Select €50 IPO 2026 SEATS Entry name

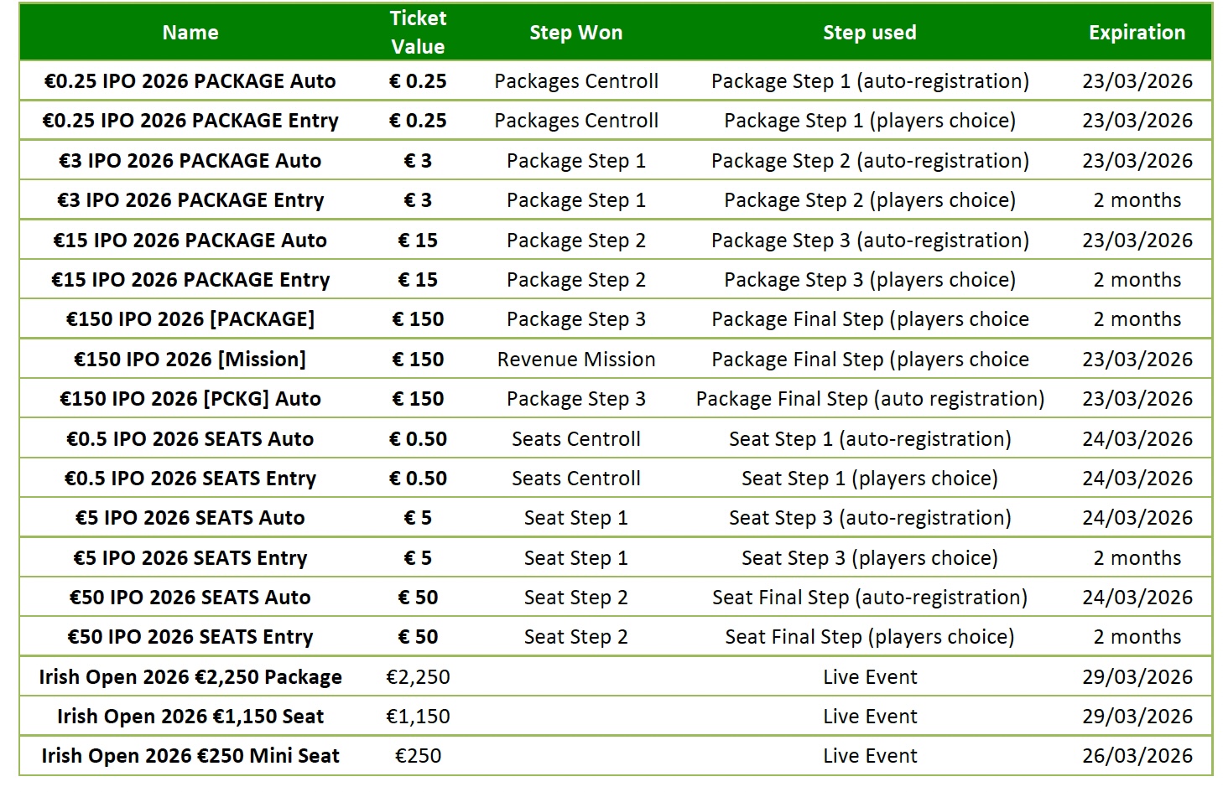[x=190, y=637]
